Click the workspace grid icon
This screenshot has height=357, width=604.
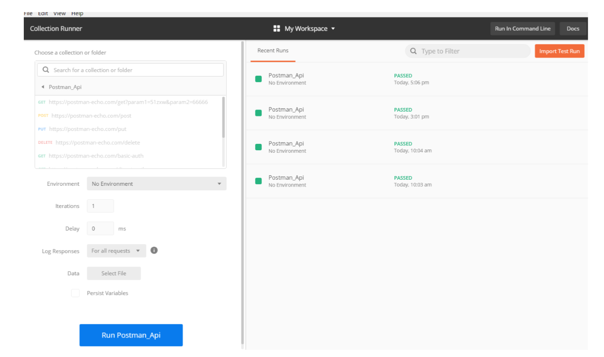click(277, 29)
